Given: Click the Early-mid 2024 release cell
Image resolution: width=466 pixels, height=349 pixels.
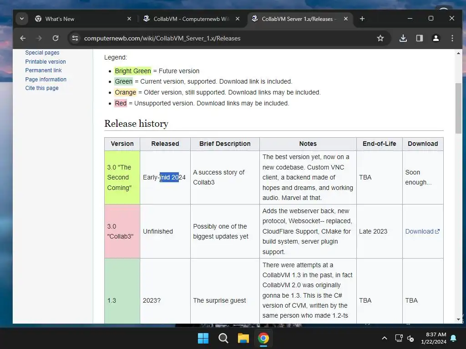Looking at the screenshot, I should [165, 178].
